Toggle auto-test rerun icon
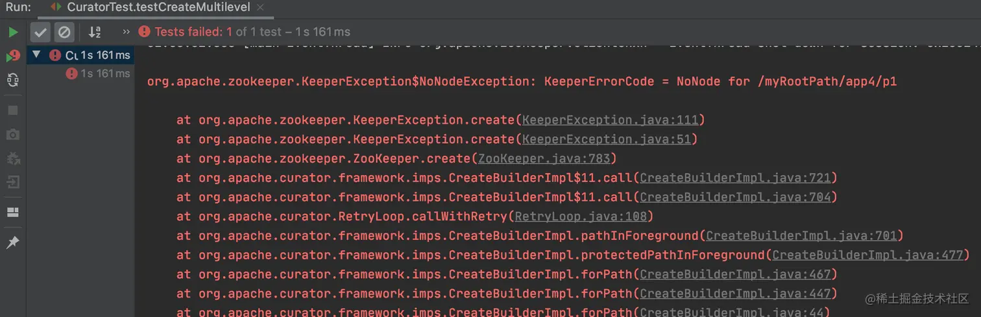The image size is (981, 317). coord(13,80)
